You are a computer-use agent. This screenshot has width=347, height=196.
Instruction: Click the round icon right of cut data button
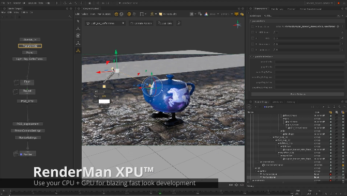tap(179, 23)
